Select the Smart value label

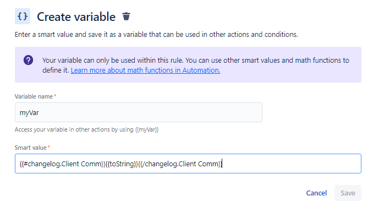(30, 148)
